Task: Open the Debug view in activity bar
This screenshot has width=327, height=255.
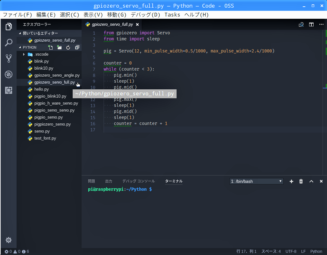Action: [9, 74]
